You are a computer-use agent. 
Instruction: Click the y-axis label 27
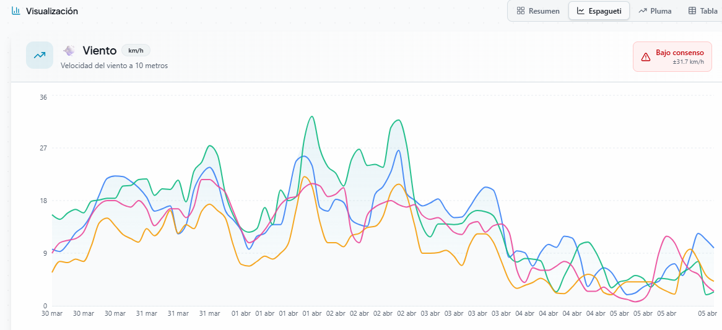[43, 149]
